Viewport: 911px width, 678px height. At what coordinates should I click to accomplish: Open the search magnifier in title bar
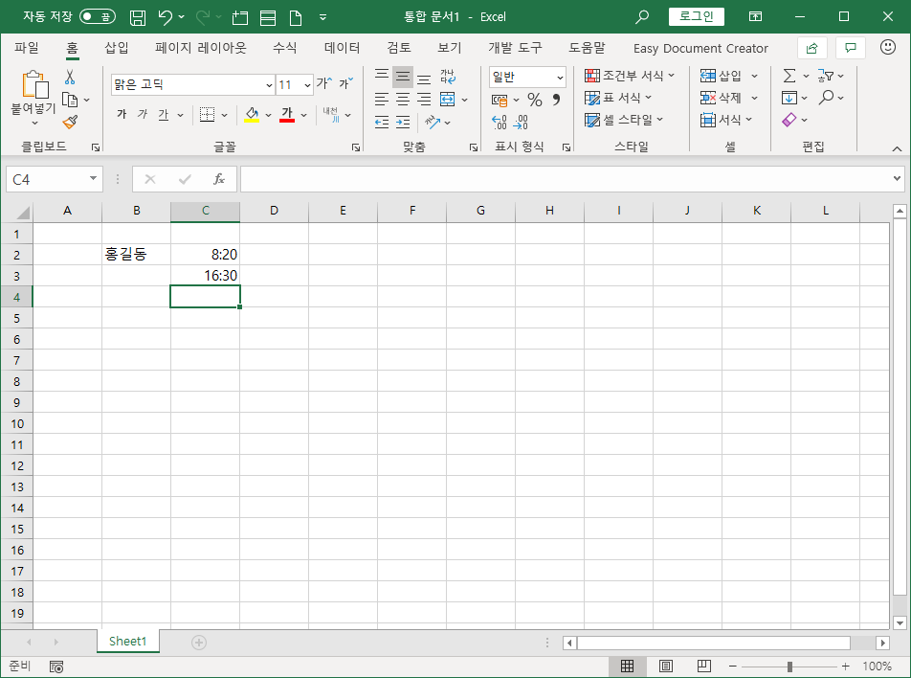[642, 17]
